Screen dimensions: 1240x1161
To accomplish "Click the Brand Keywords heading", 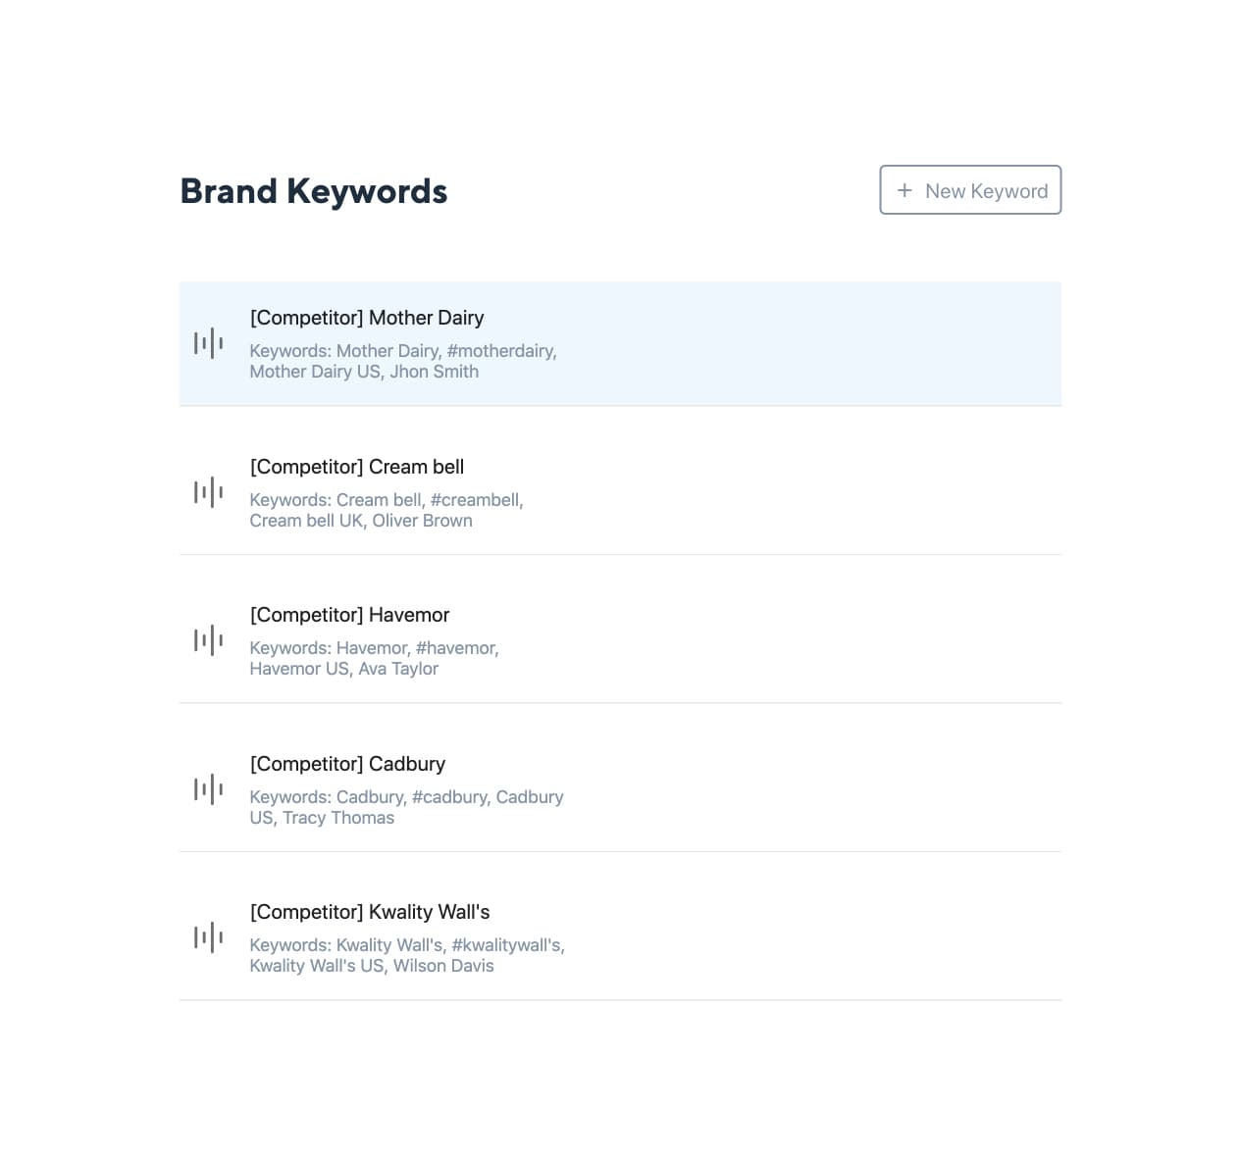I will [314, 191].
